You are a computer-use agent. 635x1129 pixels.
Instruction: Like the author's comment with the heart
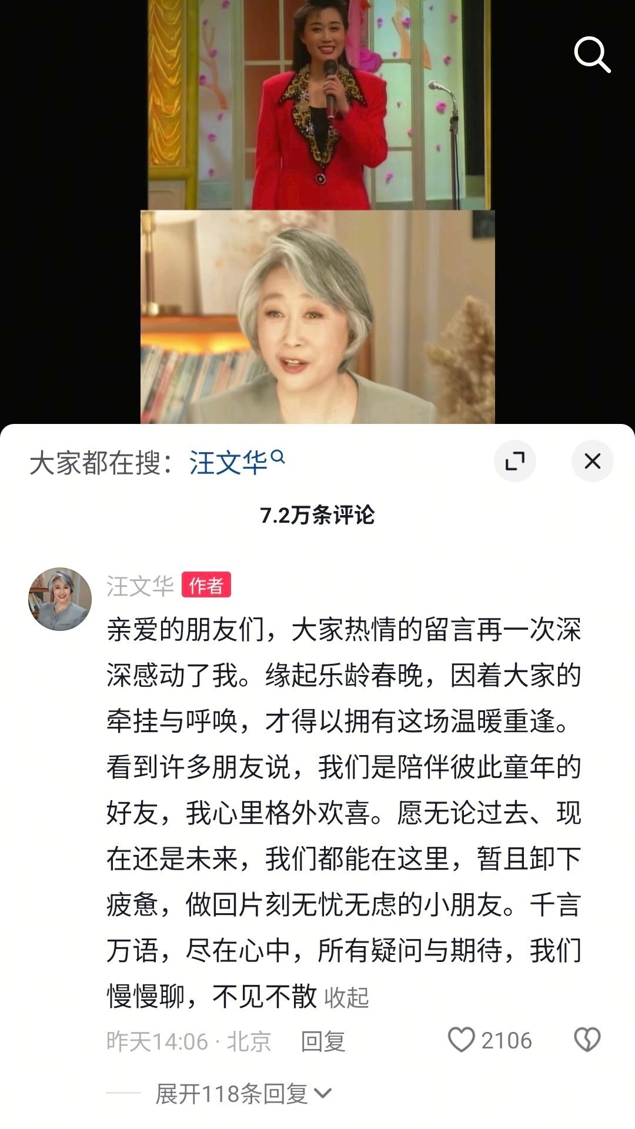[461, 1040]
